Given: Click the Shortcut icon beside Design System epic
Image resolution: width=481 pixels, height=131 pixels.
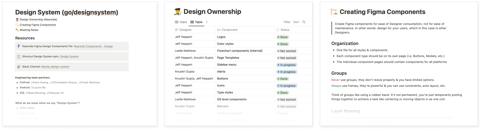Looking at the screenshot, I should pos(19,57).
